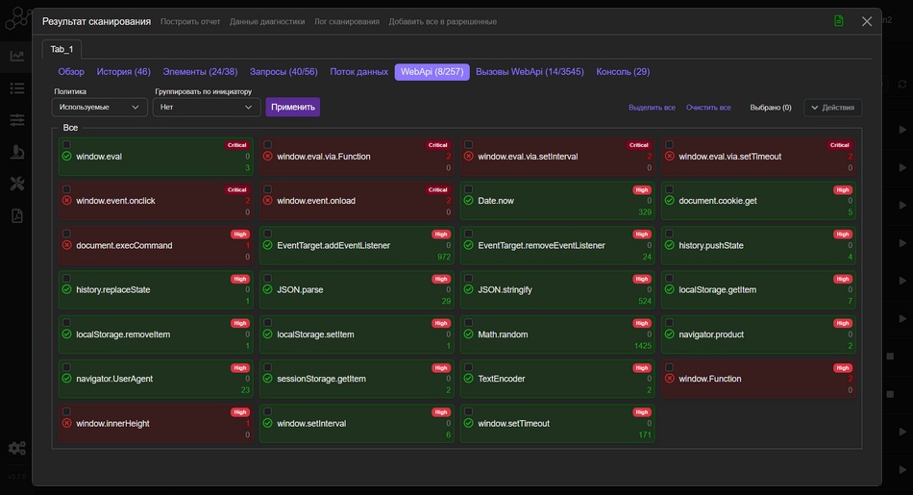The height and width of the screenshot is (495, 913).
Task: Expand the Группировать по инициатору dropdown
Action: (x=207, y=108)
